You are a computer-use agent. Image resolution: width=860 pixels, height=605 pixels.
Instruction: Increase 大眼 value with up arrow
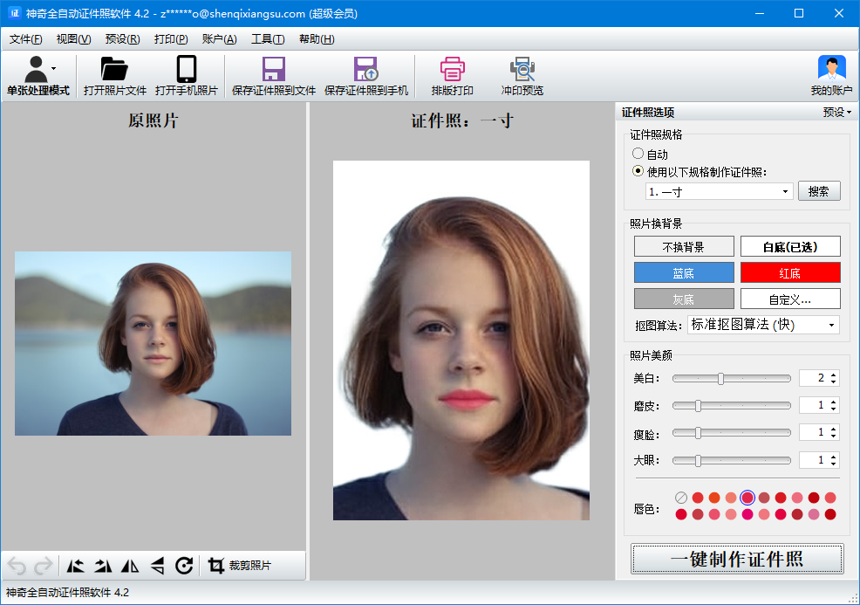(834, 457)
